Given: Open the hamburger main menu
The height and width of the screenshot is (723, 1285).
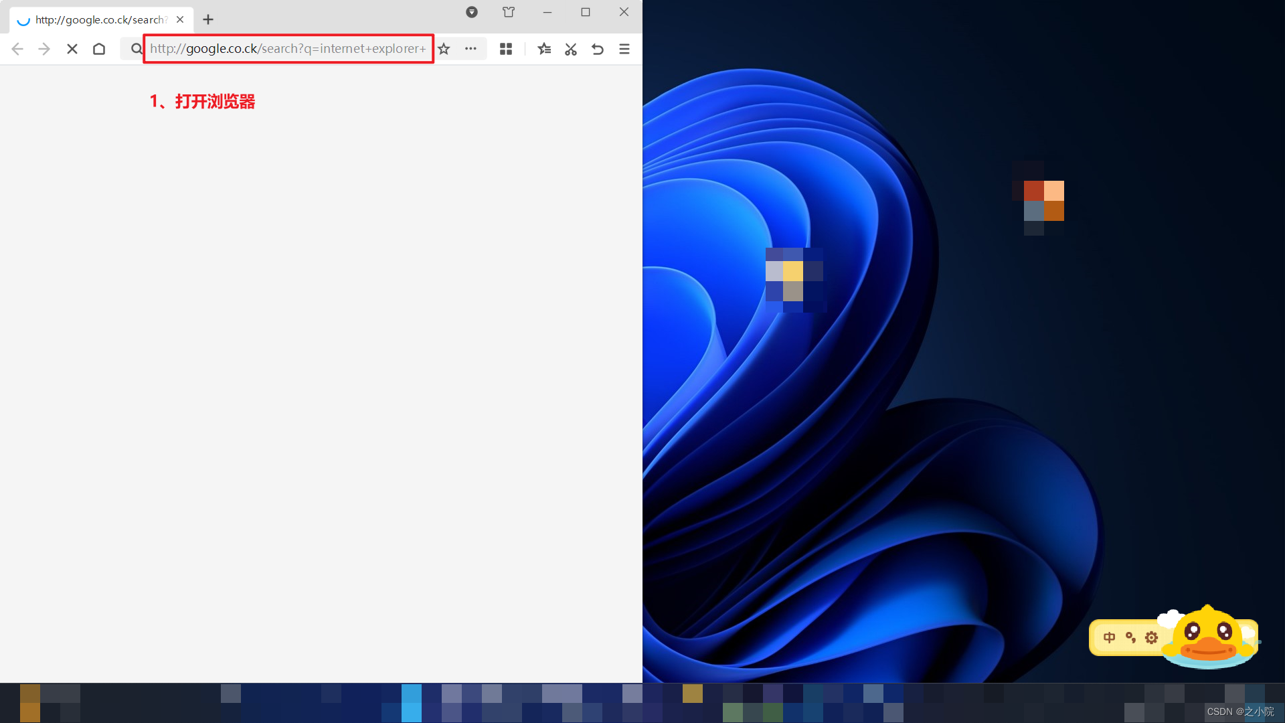Looking at the screenshot, I should pos(624,49).
